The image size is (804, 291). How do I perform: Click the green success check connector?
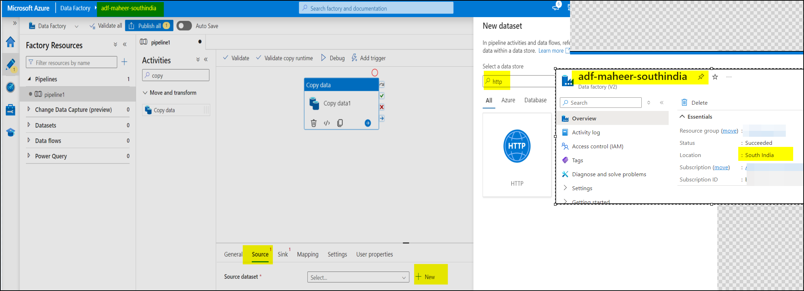tap(382, 96)
